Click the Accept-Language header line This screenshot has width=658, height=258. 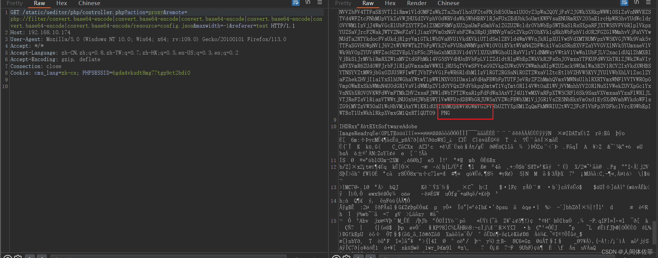[x=124, y=53]
